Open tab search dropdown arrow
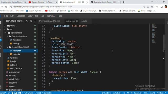168x94 pixels. (152, 2)
